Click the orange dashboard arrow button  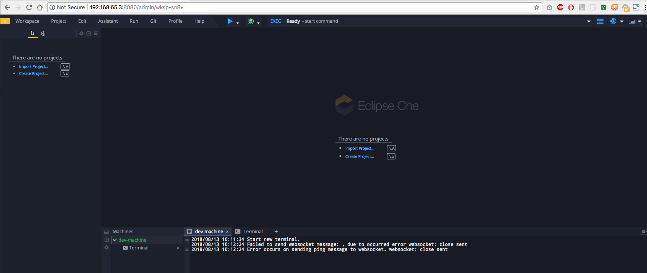coord(5,21)
